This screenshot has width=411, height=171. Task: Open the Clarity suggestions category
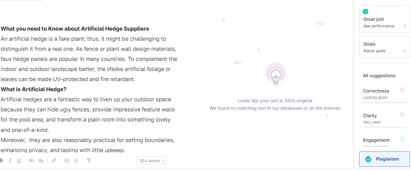pyautogui.click(x=370, y=116)
